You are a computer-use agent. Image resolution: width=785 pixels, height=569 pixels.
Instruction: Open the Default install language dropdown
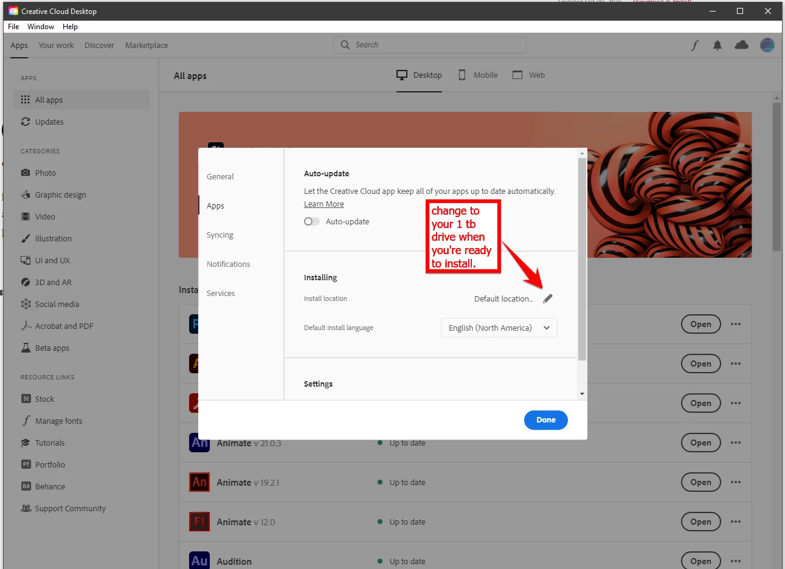(499, 328)
